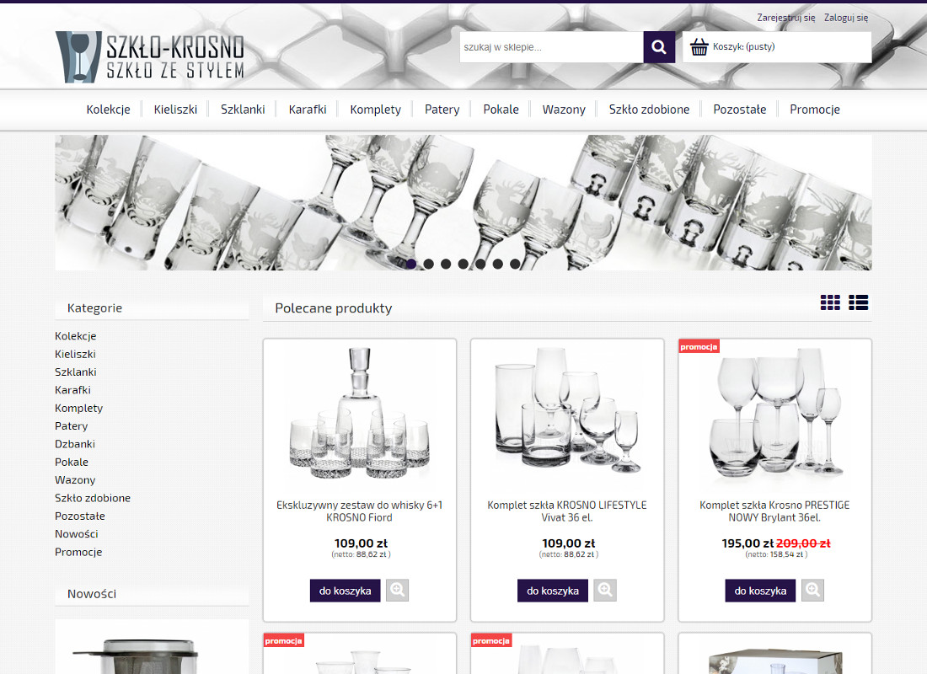
Task: Click the Kategorie sidebar heading
Action: (x=94, y=308)
